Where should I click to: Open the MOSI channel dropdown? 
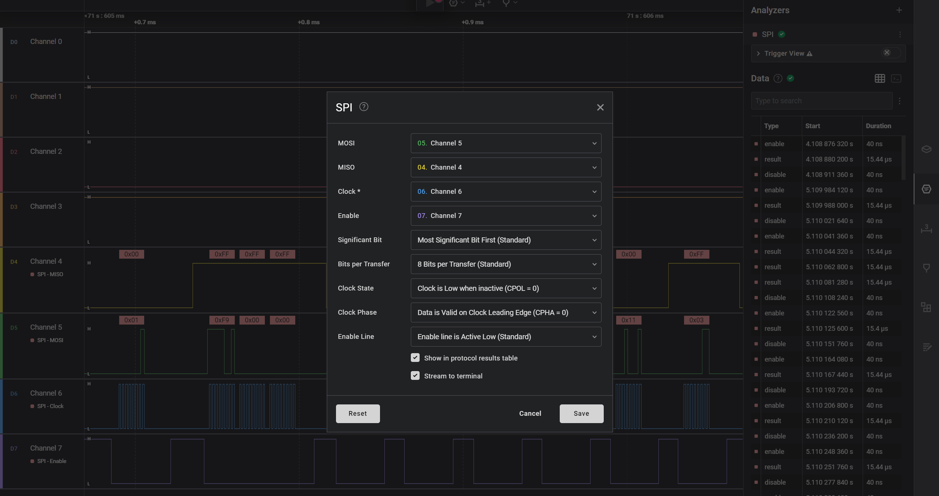[x=506, y=143]
